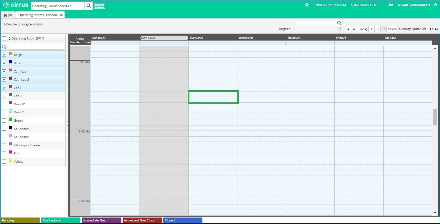Click the Active and Non Close legend

pos(142,220)
